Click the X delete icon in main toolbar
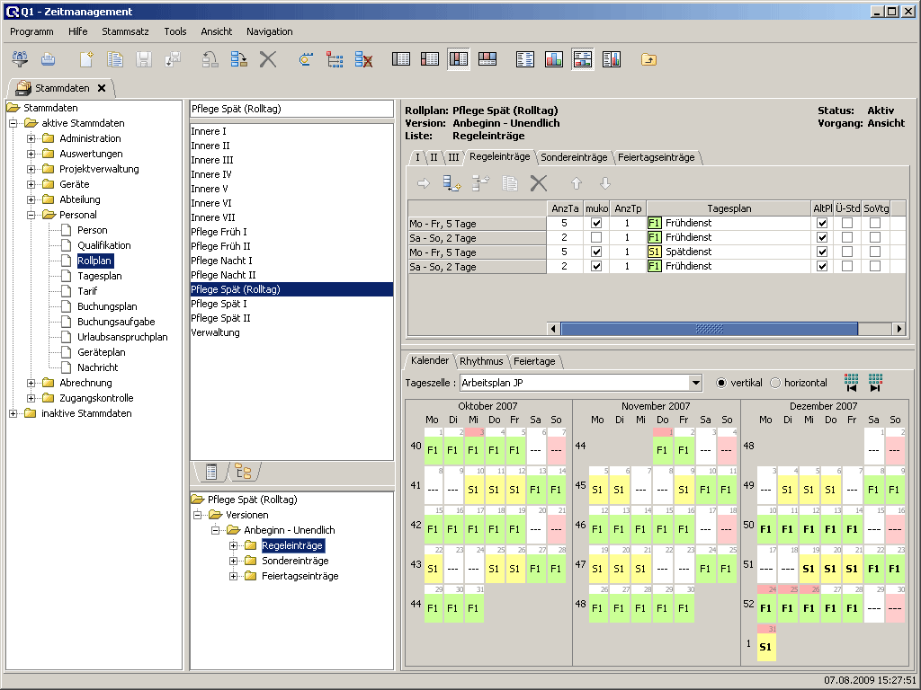The height and width of the screenshot is (690, 921). coord(267,59)
